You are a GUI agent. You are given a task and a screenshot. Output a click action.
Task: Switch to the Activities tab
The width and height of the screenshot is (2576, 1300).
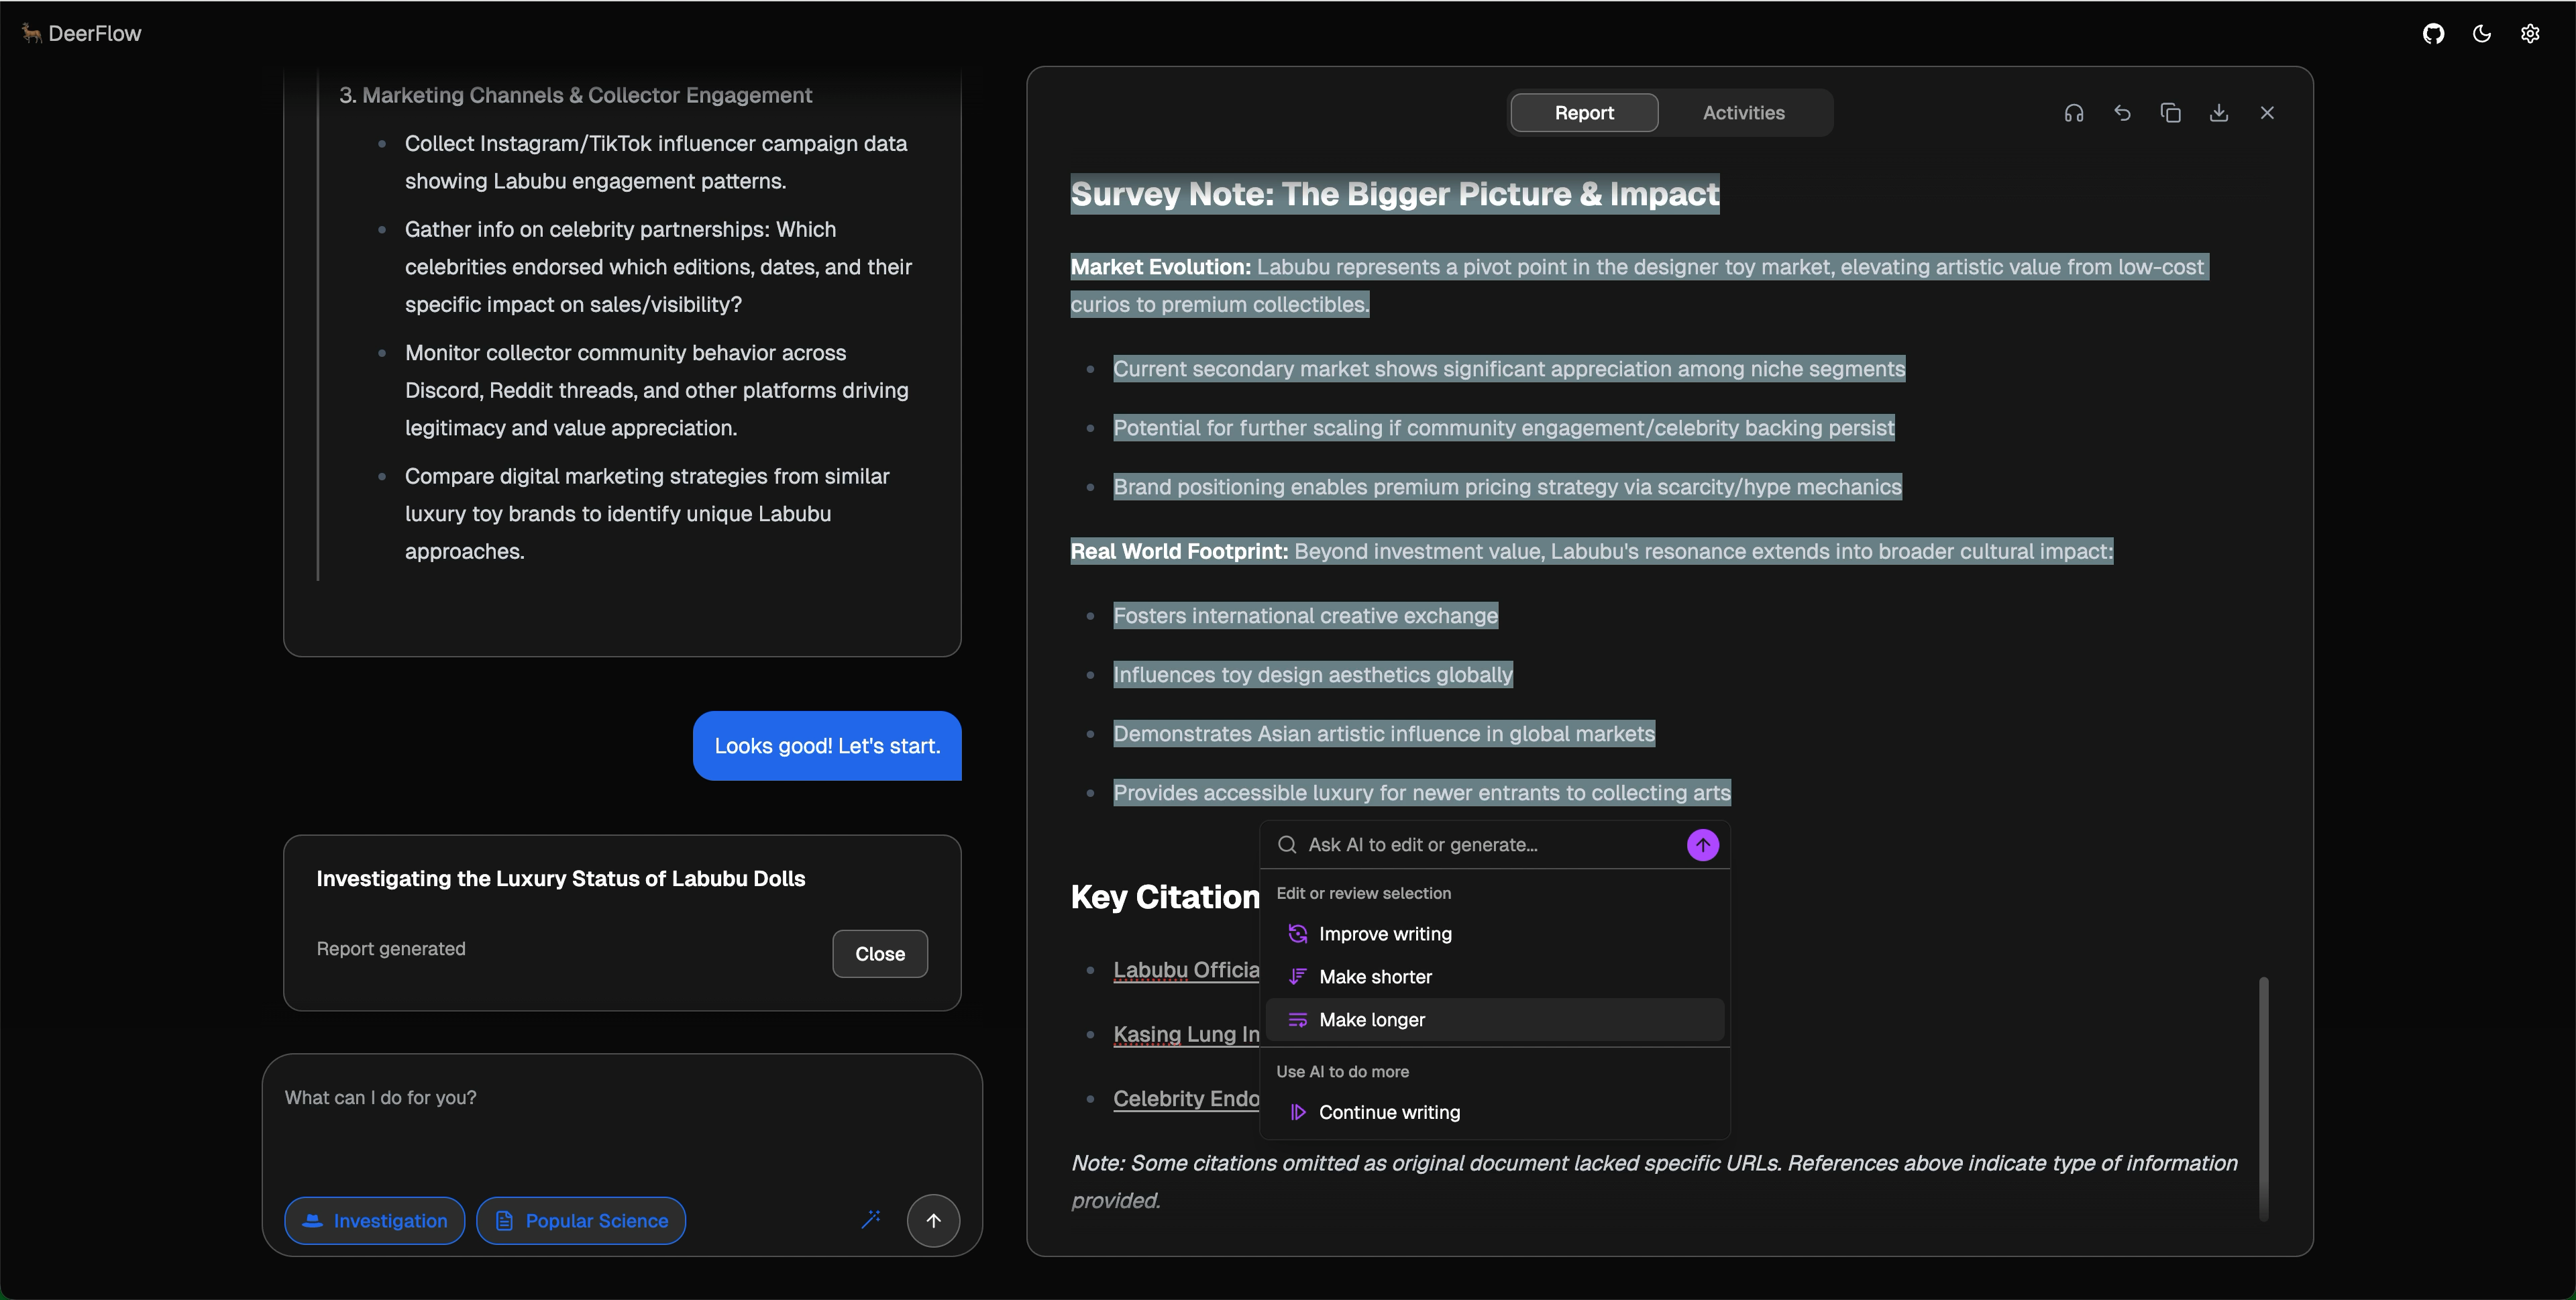click(1744, 112)
